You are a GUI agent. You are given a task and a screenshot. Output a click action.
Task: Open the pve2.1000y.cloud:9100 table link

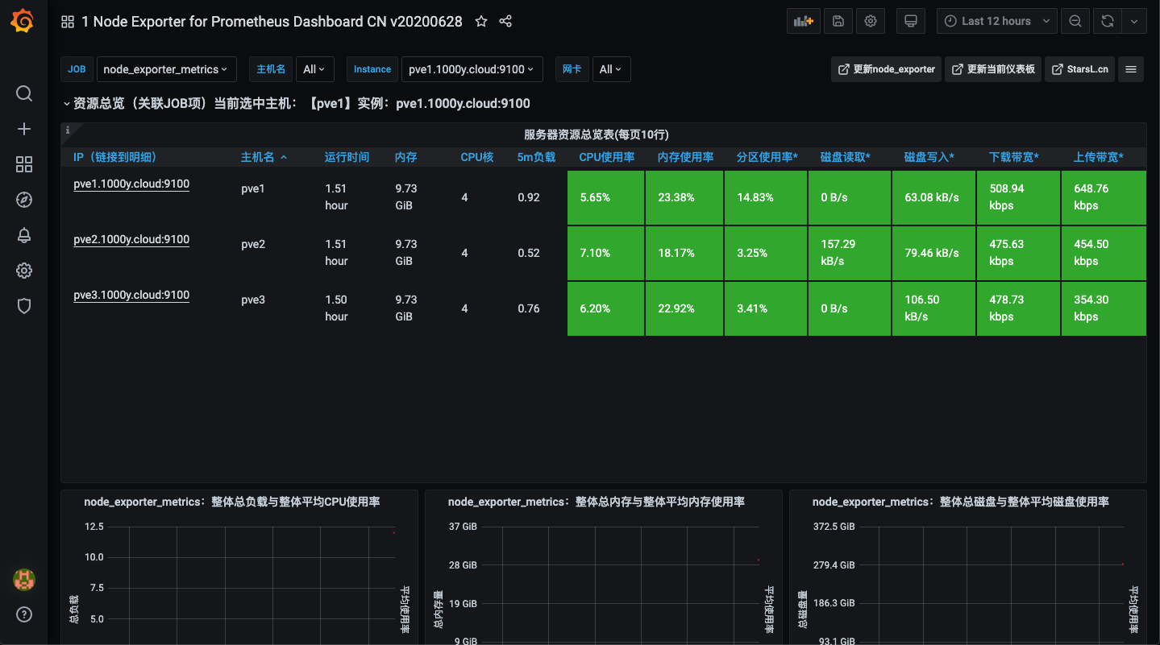coord(131,240)
